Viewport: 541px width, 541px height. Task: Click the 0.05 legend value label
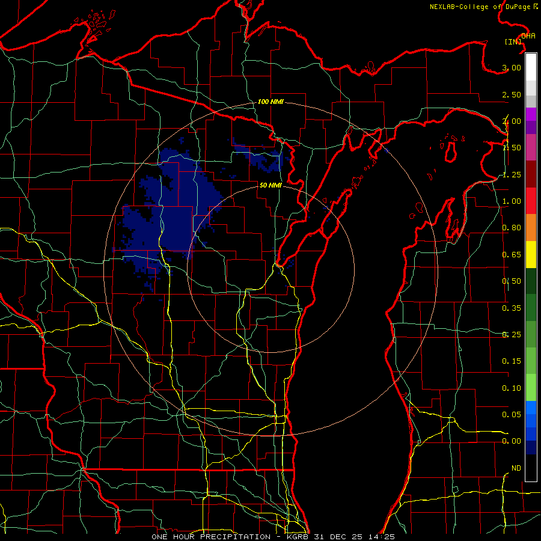click(x=512, y=415)
